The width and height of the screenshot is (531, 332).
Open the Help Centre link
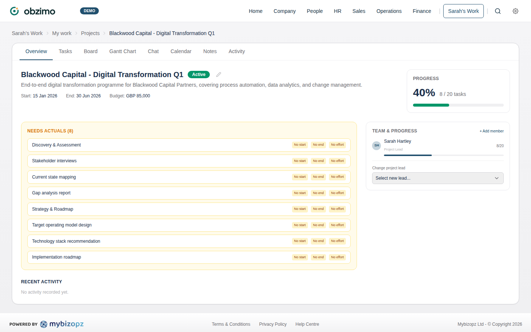307,324
